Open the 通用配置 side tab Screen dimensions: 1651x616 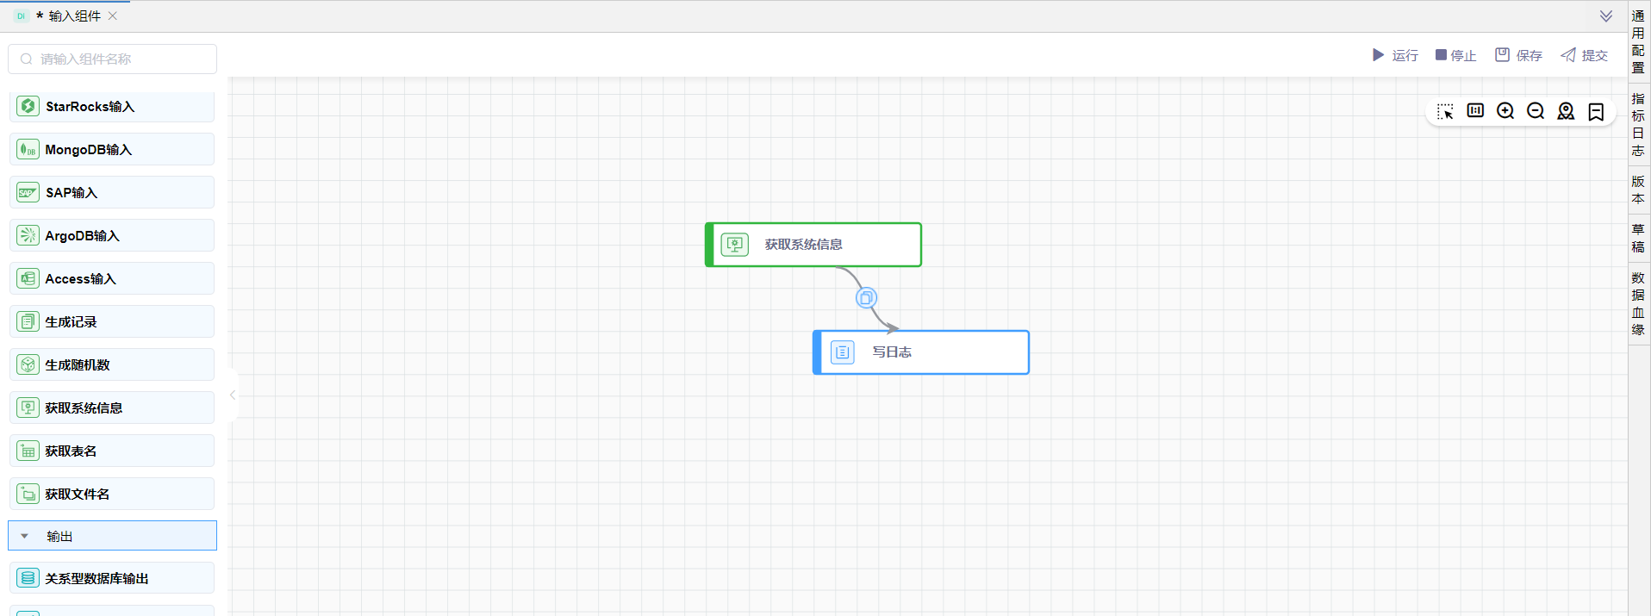point(1638,41)
